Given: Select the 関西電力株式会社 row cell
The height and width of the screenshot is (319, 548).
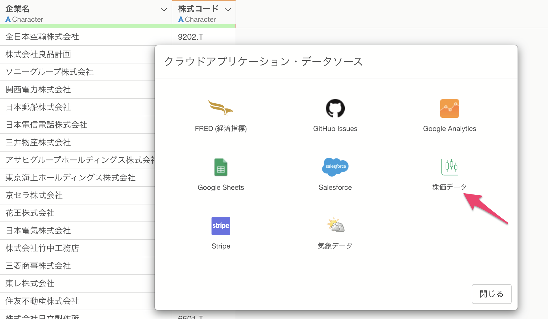Looking at the screenshot, I should tap(38, 90).
